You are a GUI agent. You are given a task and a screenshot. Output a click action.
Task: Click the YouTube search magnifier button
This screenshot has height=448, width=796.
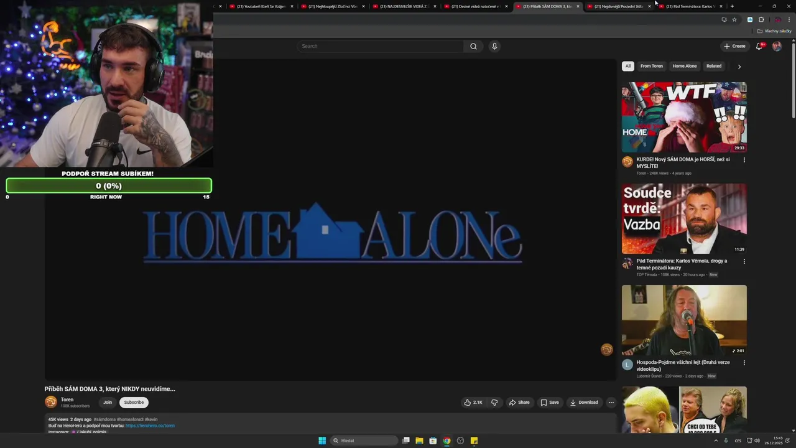[473, 46]
